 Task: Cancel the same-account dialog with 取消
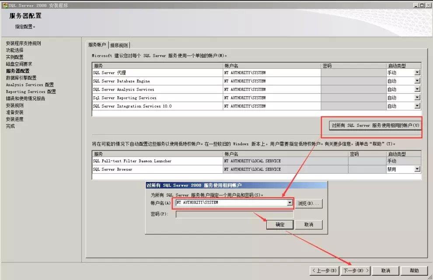pos(309,224)
